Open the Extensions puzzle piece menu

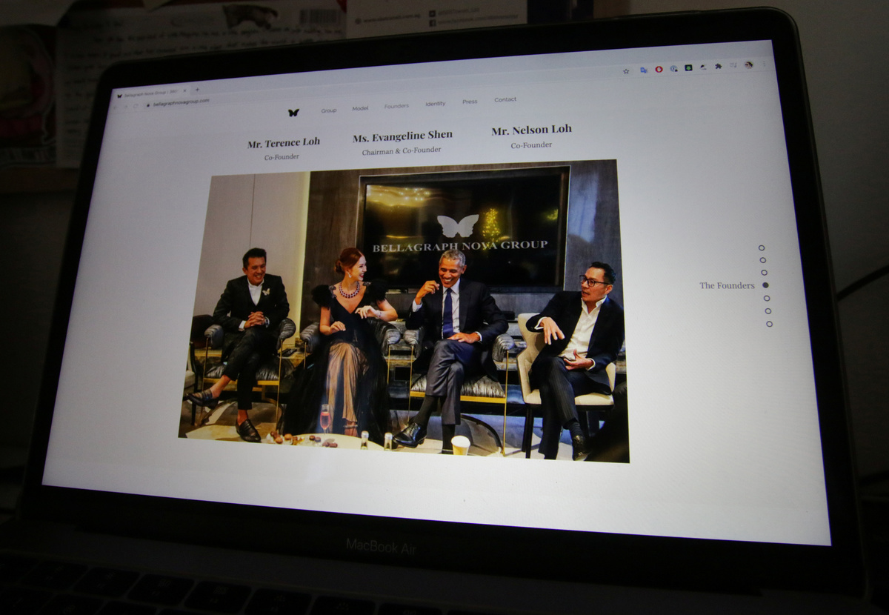[x=718, y=67]
